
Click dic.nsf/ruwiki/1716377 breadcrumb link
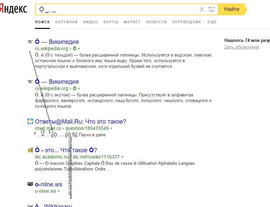point(96,157)
